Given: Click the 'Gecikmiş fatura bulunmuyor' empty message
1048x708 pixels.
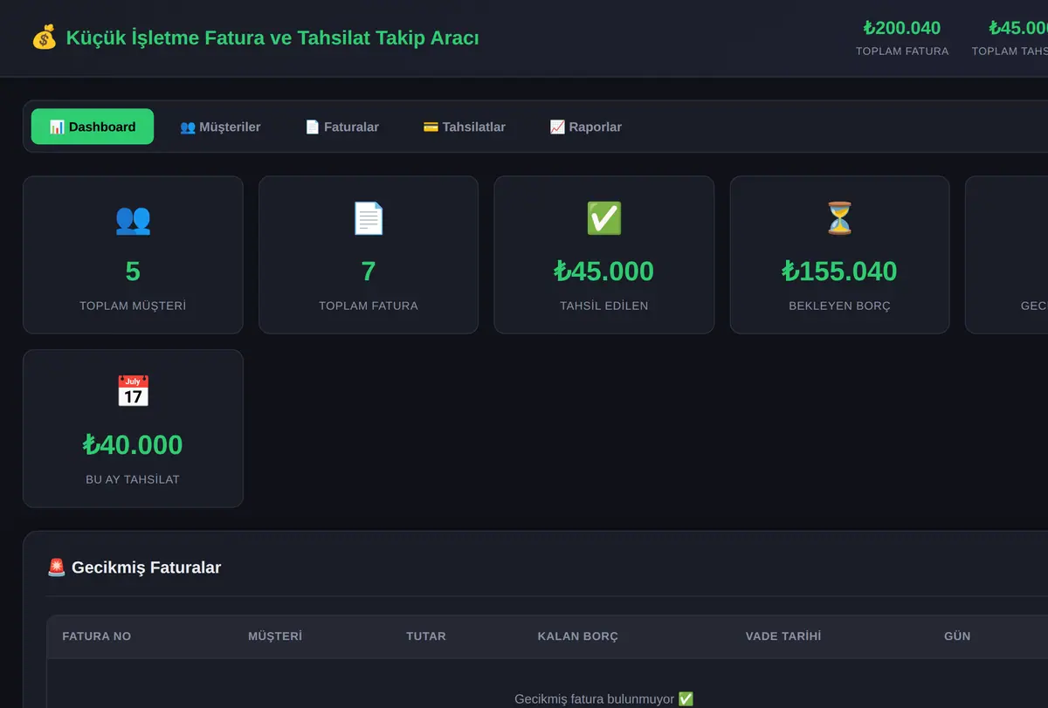Looking at the screenshot, I should click(604, 699).
